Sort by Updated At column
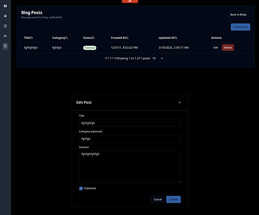Viewport: 259px width, 215px height. pyautogui.click(x=168, y=38)
